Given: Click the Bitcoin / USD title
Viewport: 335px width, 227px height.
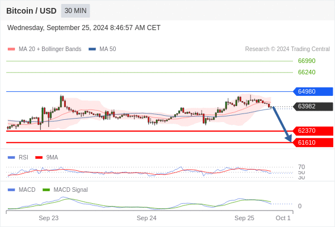Looking at the screenshot, I should coord(31,11).
